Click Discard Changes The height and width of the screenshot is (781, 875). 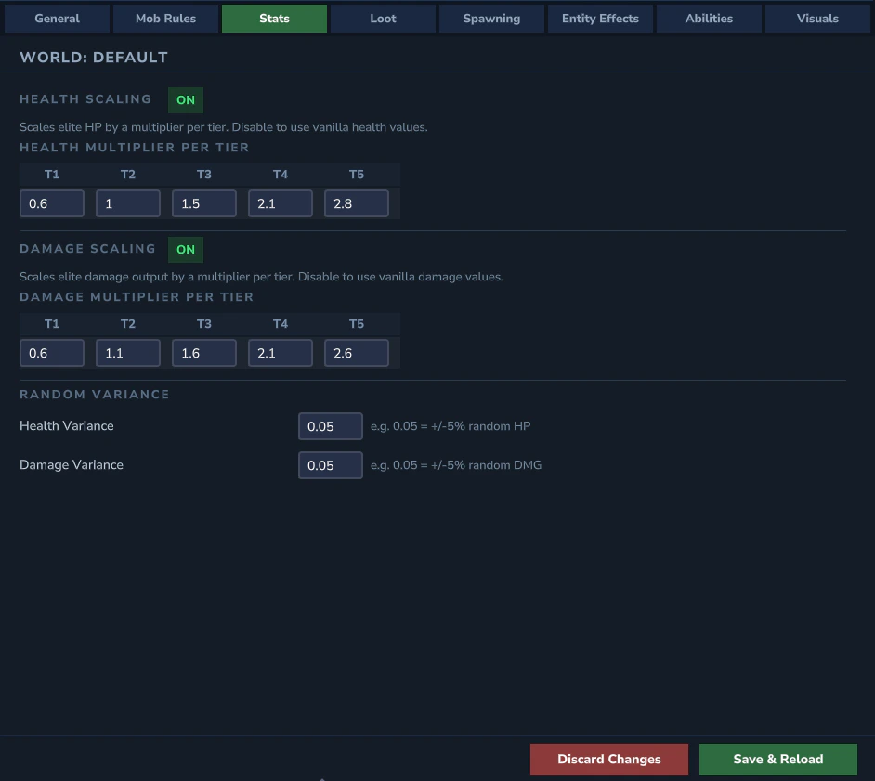[x=608, y=759]
